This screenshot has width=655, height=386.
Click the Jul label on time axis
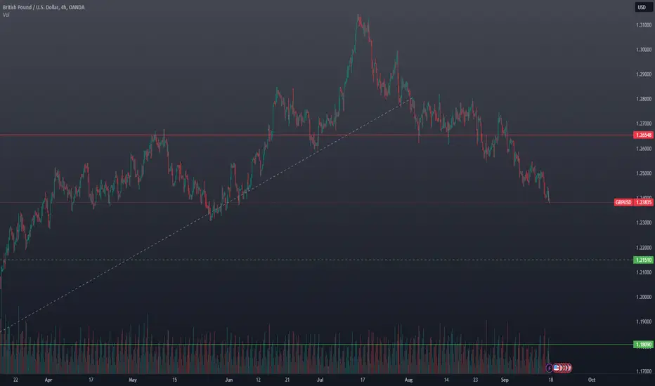pos(320,380)
